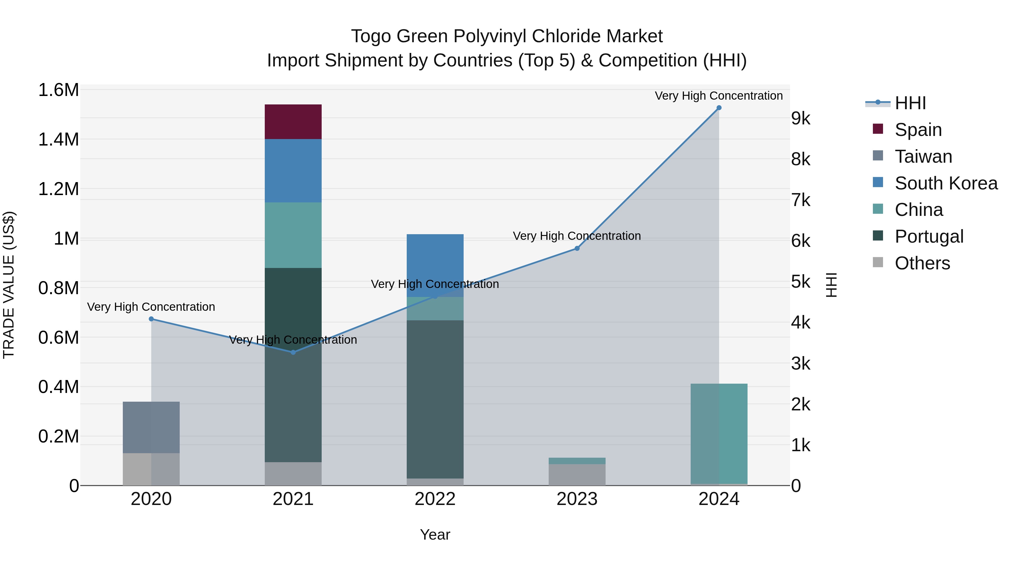Click the Portugal dark green legend swatch
The height and width of the screenshot is (570, 1014).
pos(878,236)
